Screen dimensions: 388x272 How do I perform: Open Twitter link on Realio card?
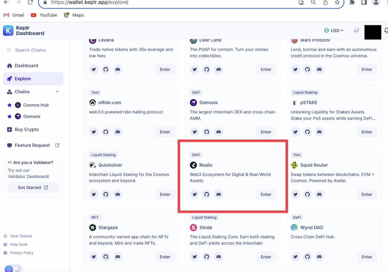pyautogui.click(x=195, y=194)
